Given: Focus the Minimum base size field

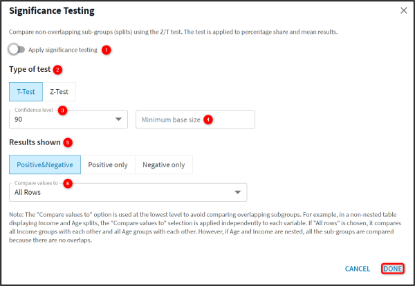Looking at the screenshot, I should click(x=195, y=120).
